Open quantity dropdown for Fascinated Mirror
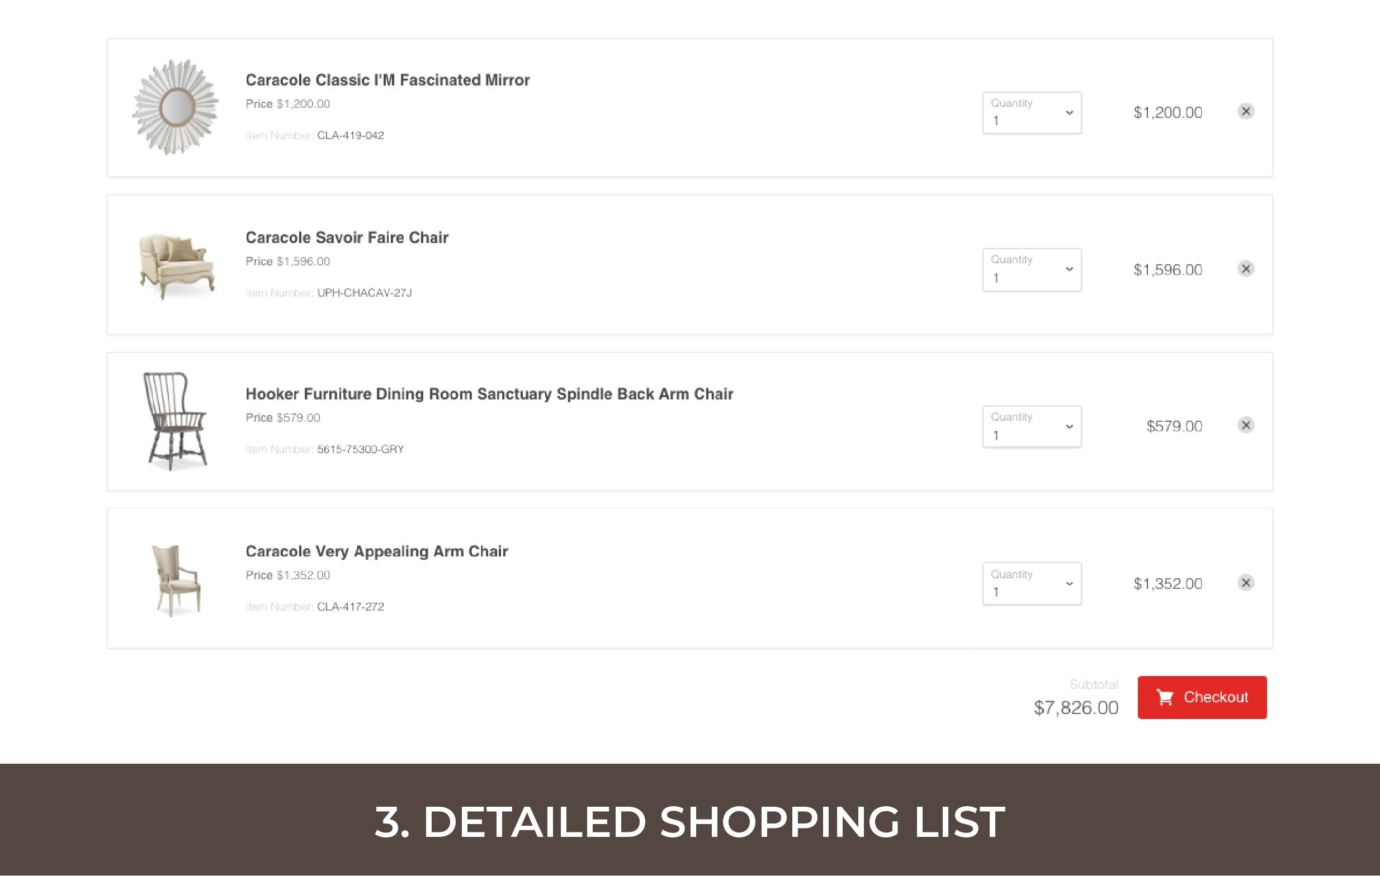The height and width of the screenshot is (876, 1380). coord(1032,113)
